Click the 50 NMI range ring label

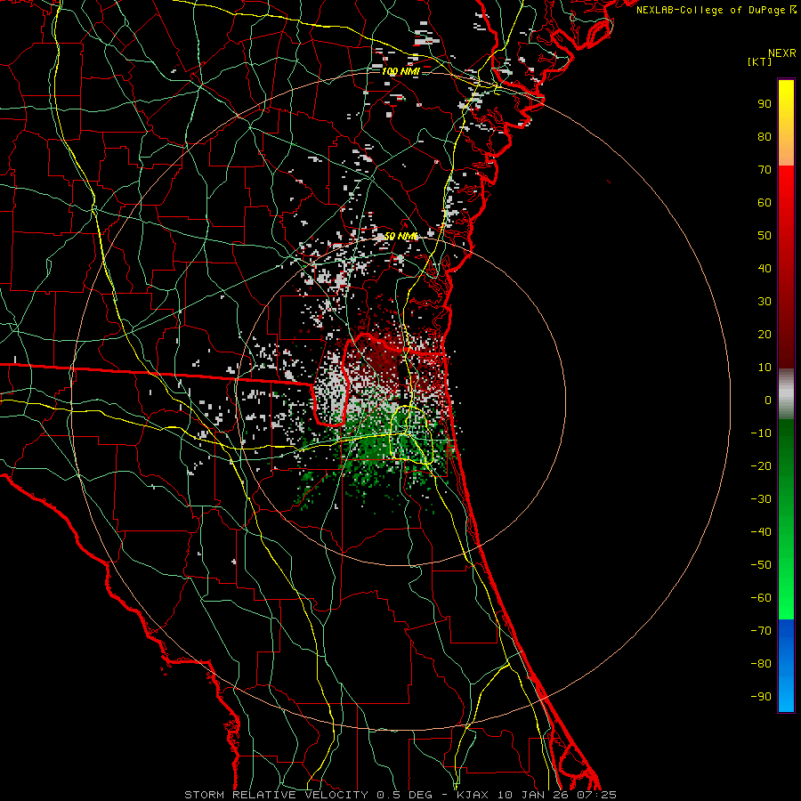click(400, 236)
